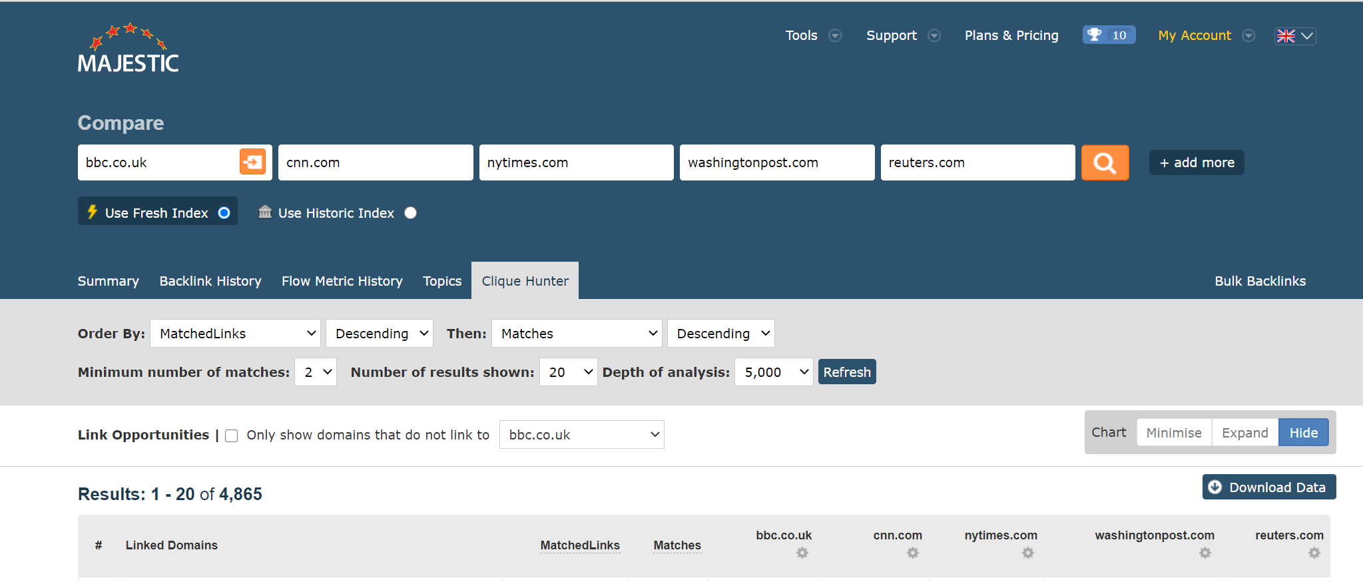Open the Number of results shown dropdown
Viewport: 1363px width, 582px height.
tap(568, 372)
